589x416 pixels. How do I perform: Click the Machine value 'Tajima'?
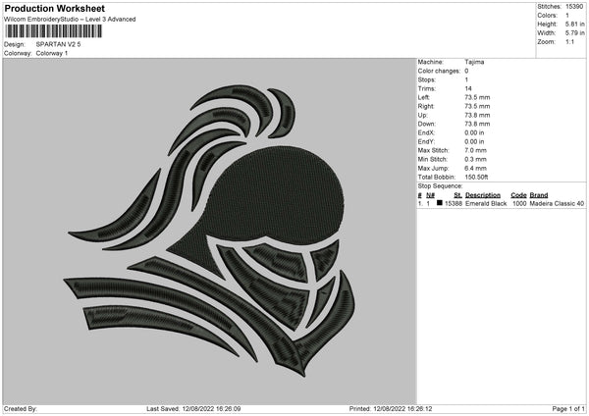(x=474, y=62)
